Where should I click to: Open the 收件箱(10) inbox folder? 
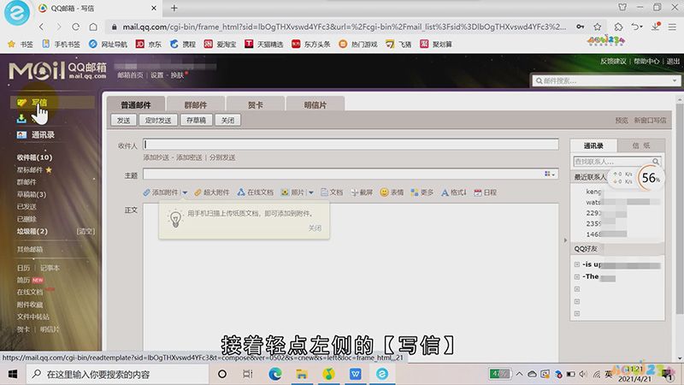click(x=34, y=157)
